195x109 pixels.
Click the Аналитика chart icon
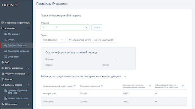(x=3, y=28)
